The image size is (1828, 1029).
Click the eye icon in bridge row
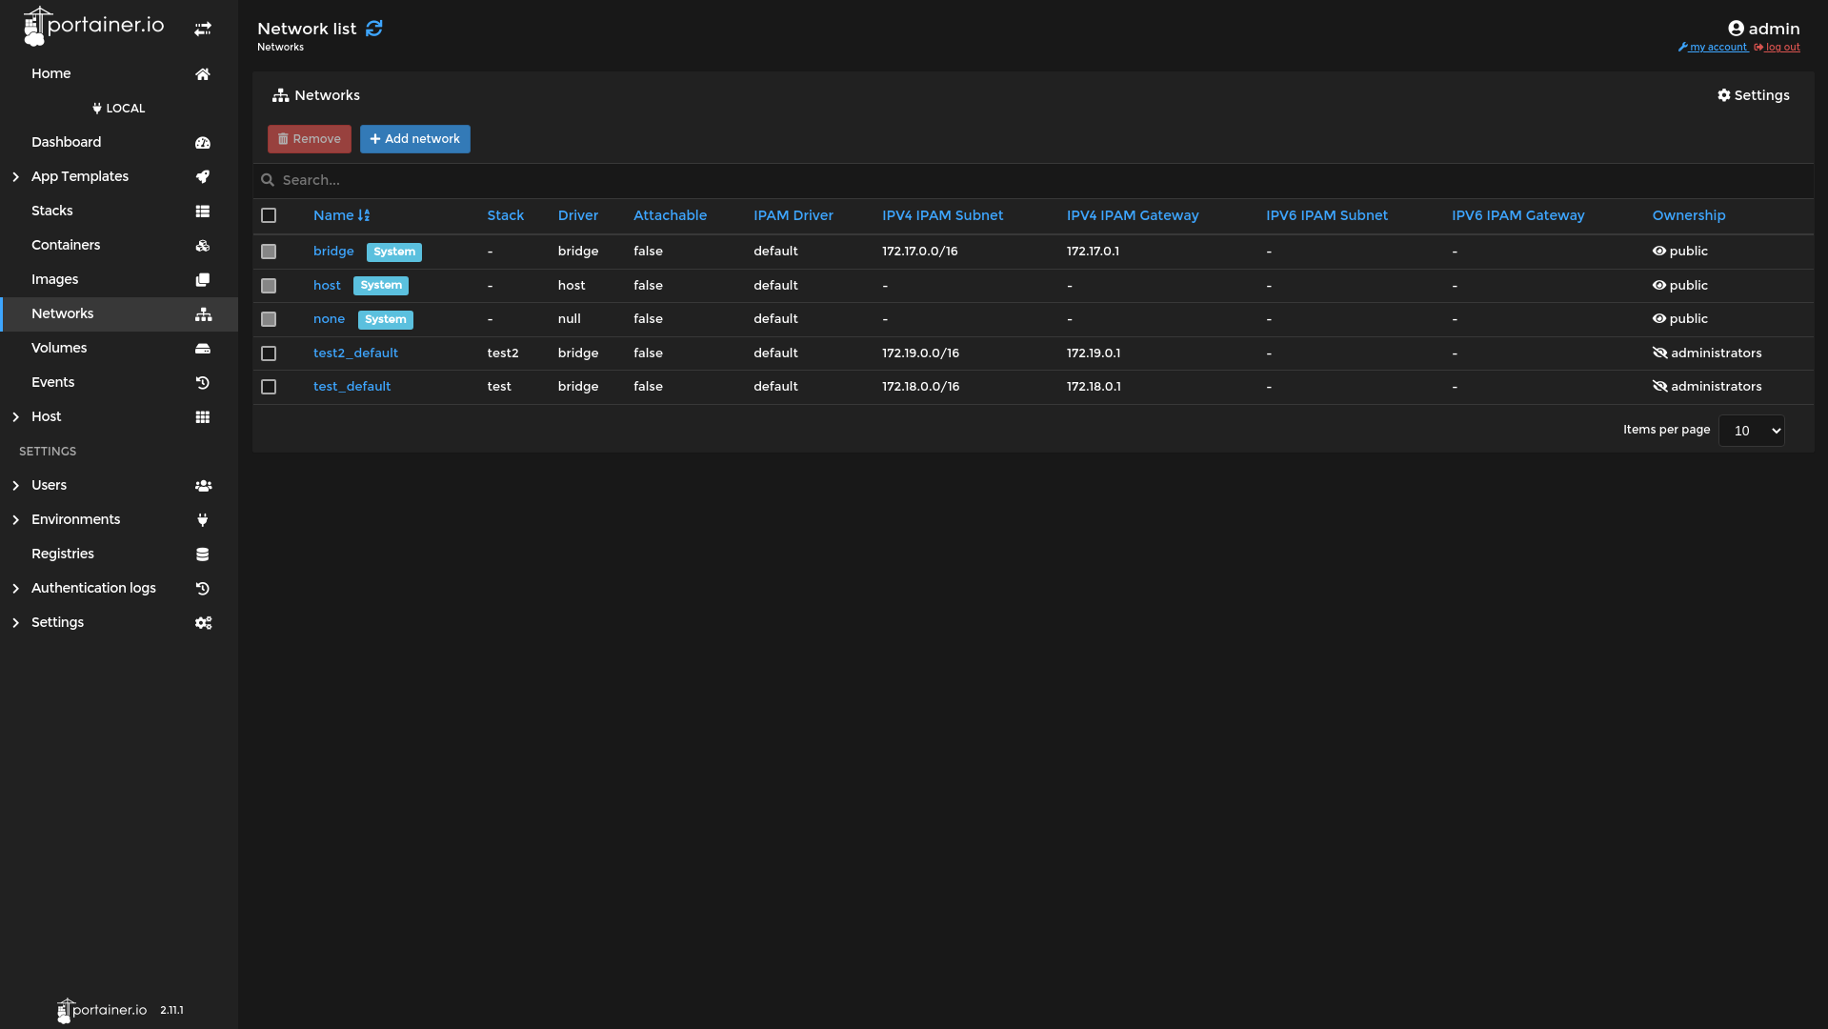1659,252
